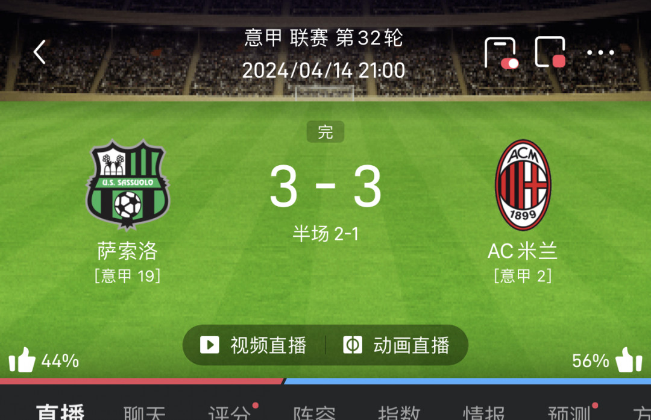Like Sassuolo with the left thumbs-up
This screenshot has width=651, height=420.
click(22, 360)
